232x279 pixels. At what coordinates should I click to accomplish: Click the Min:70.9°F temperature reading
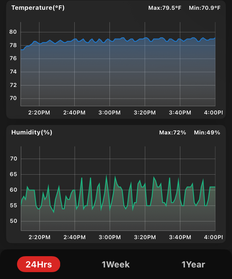pyautogui.click(x=204, y=8)
